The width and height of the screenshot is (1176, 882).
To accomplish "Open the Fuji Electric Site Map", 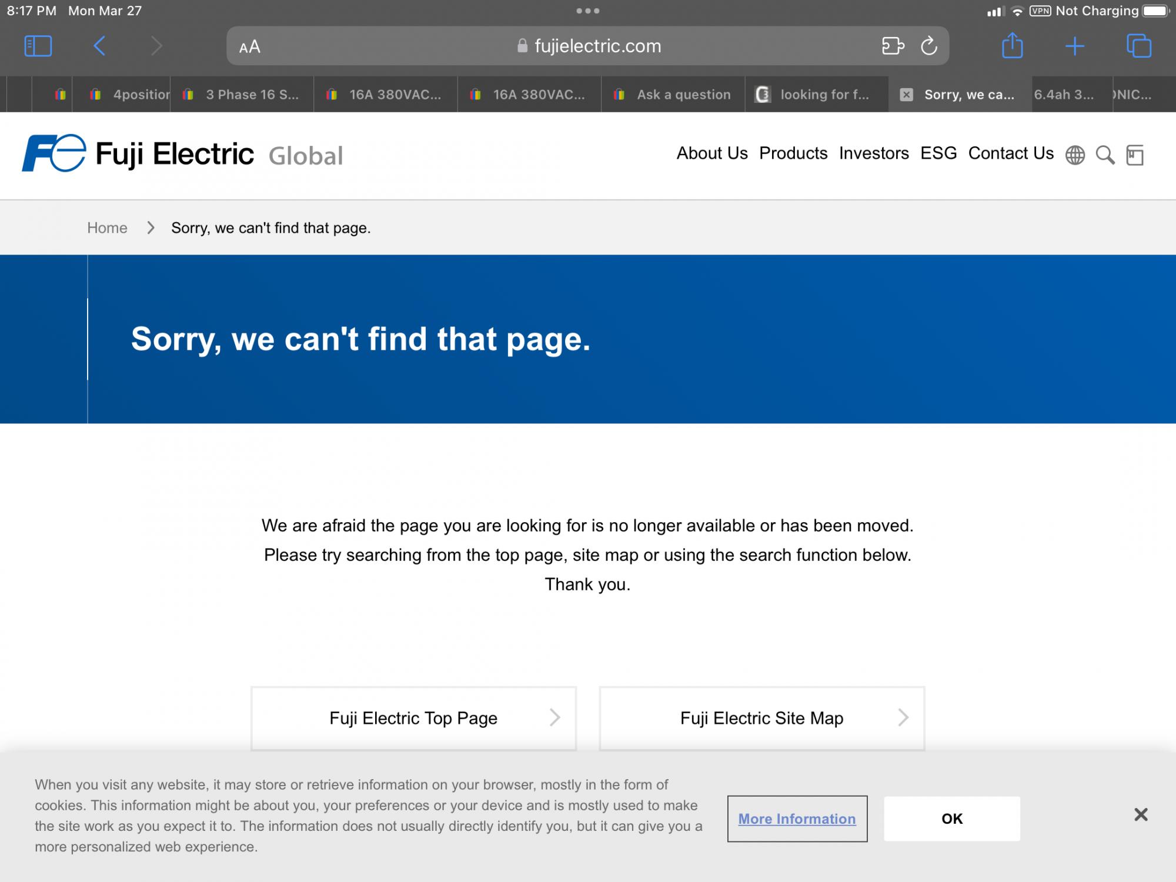I will click(761, 718).
